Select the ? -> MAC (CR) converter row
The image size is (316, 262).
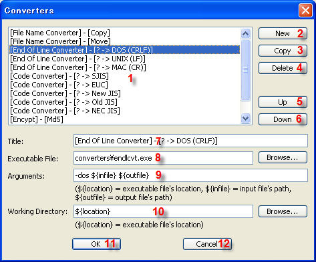click(125, 67)
